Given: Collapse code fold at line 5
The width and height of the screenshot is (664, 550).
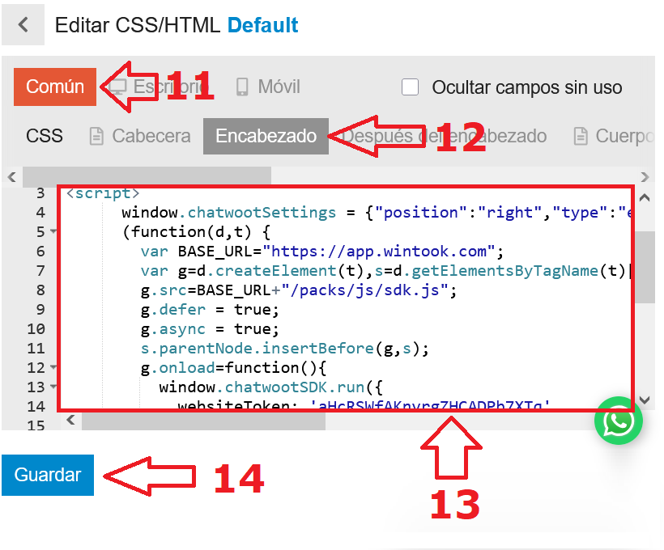Looking at the screenshot, I should pos(53,231).
